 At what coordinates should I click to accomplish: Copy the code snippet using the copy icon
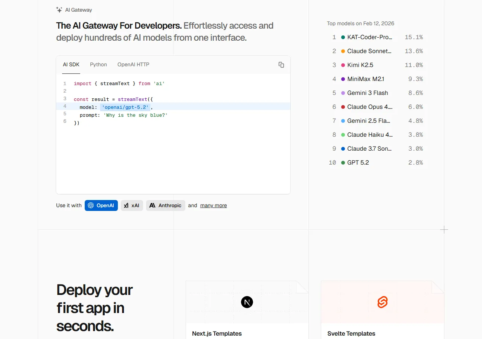tap(281, 65)
